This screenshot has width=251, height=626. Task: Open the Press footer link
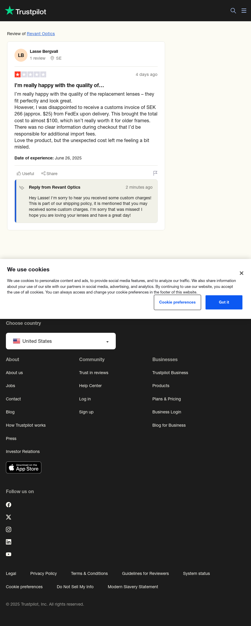(x=11, y=438)
